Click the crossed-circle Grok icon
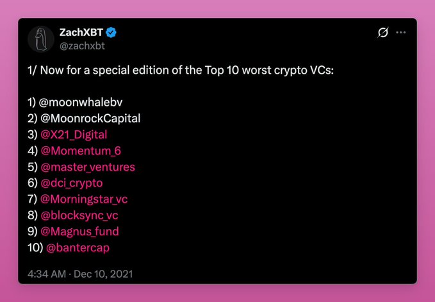435x302 pixels. tap(383, 33)
